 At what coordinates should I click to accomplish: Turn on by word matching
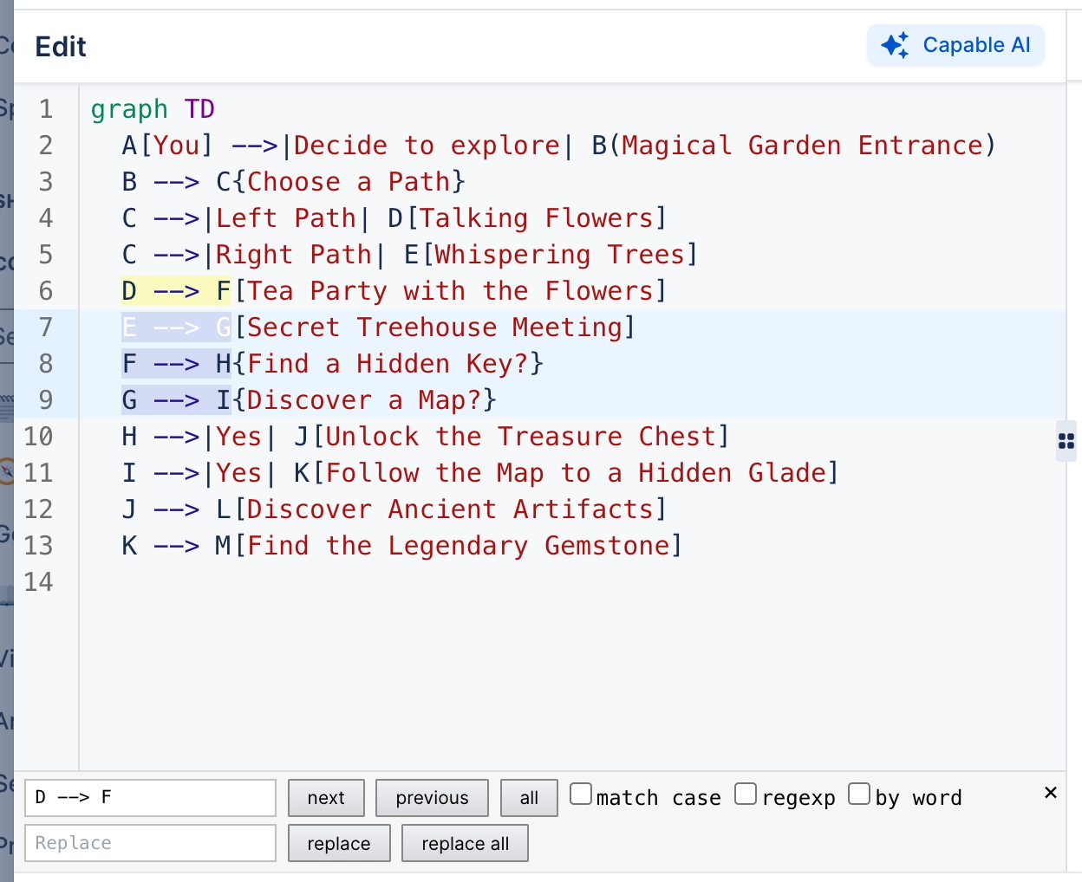coord(859,791)
